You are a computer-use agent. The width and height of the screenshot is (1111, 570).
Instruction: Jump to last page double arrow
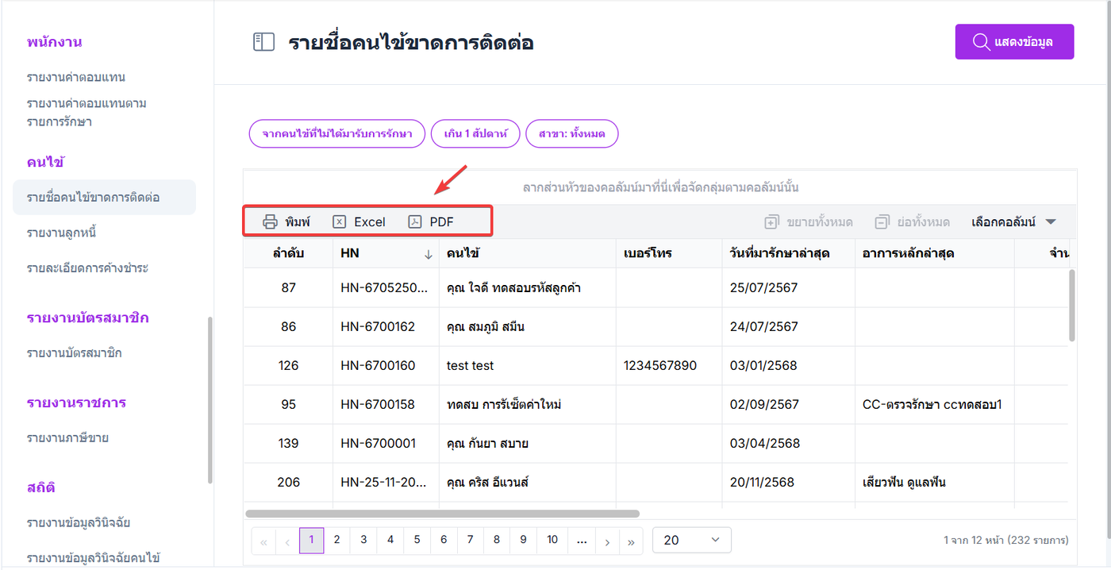coord(631,541)
